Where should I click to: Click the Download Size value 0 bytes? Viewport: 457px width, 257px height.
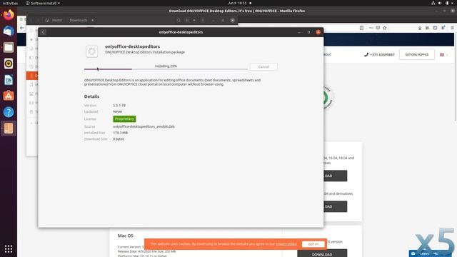(119, 139)
